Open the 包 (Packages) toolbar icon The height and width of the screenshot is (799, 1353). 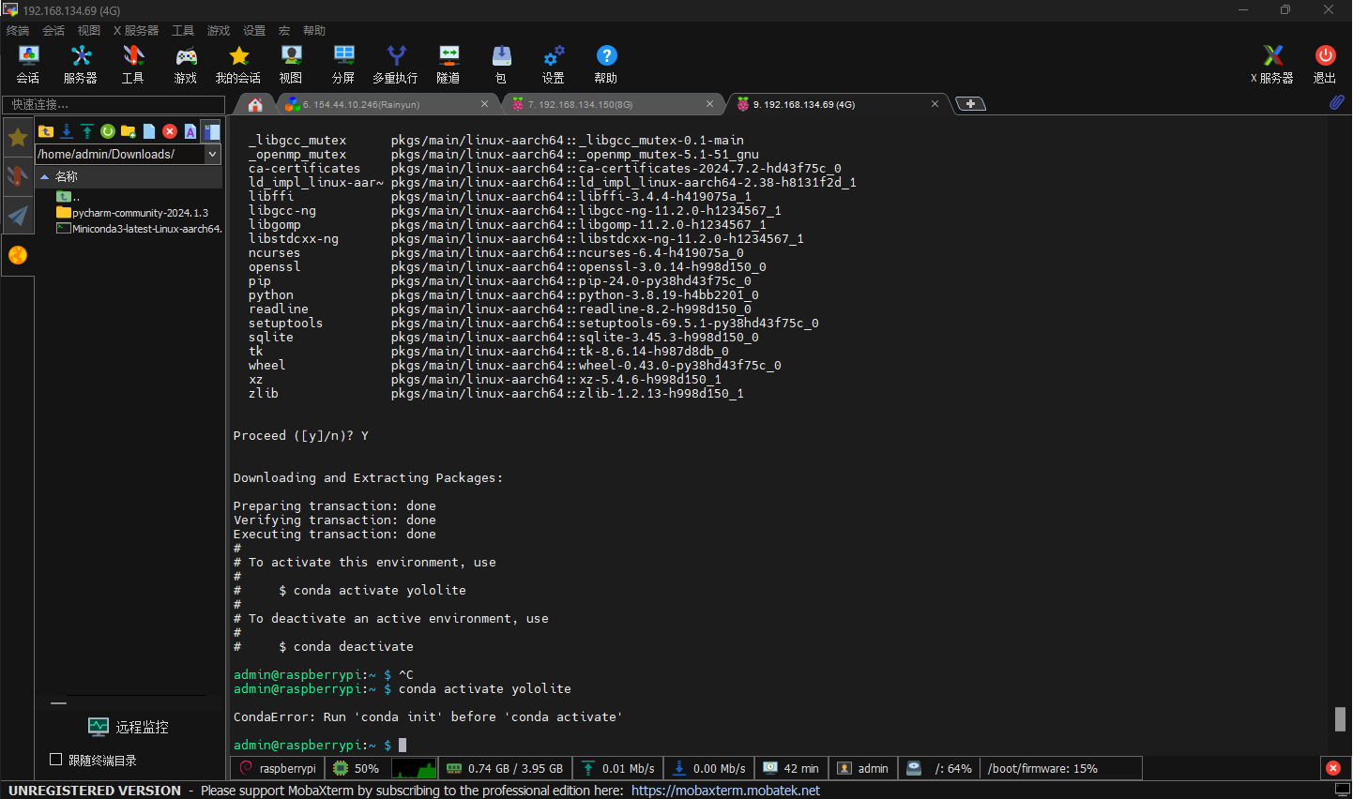501,65
